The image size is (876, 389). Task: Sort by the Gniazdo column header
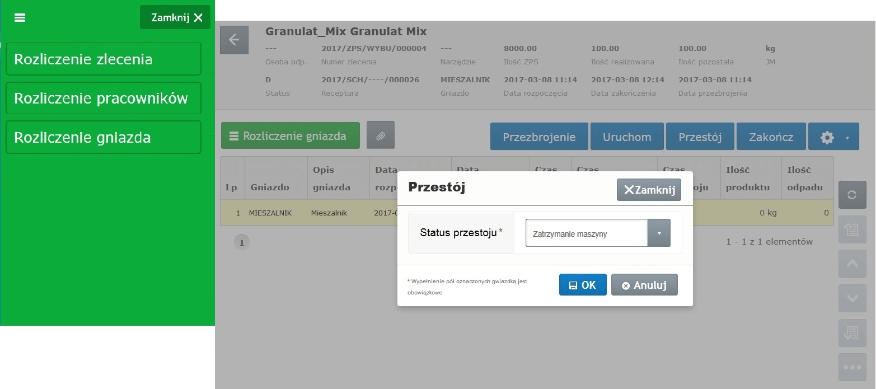click(276, 178)
